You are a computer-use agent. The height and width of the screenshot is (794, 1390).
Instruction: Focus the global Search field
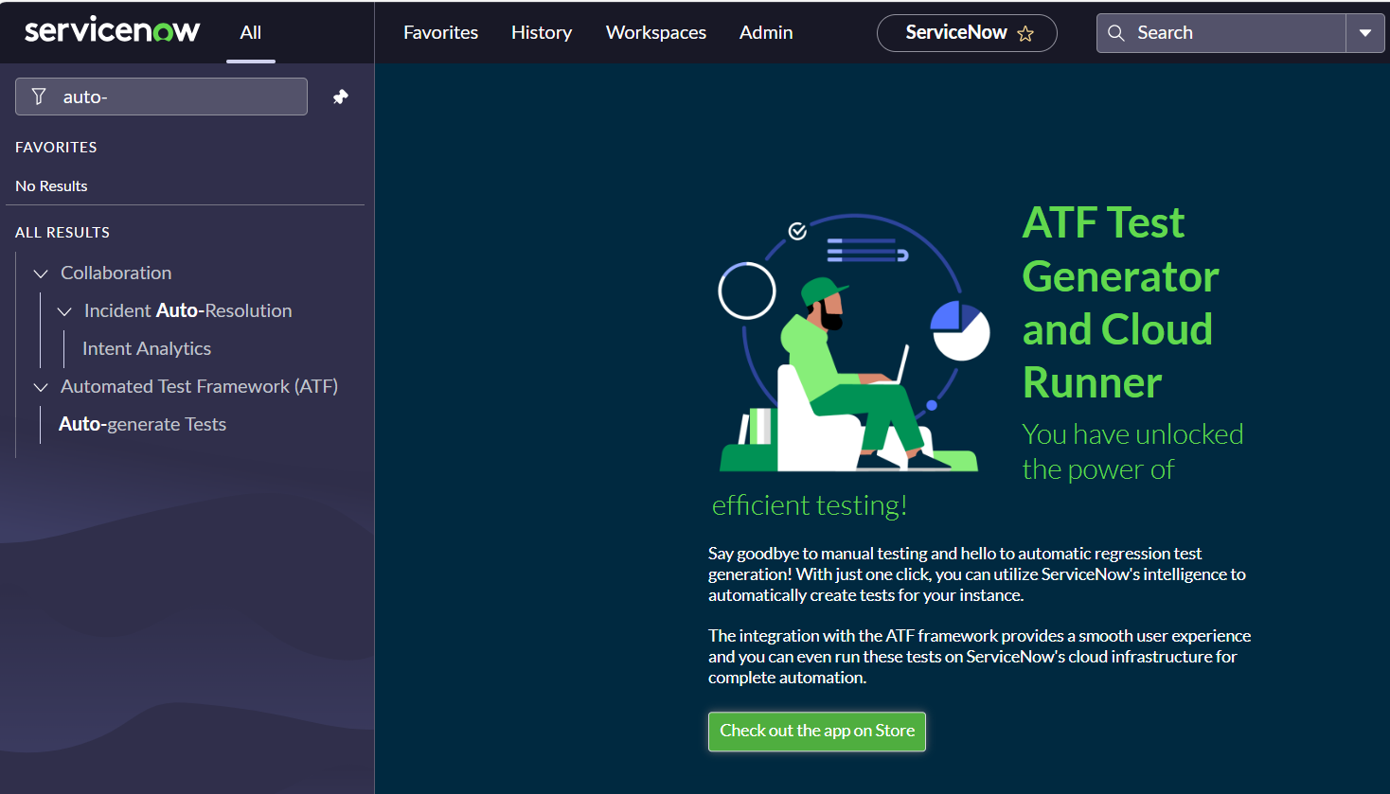(x=1221, y=33)
